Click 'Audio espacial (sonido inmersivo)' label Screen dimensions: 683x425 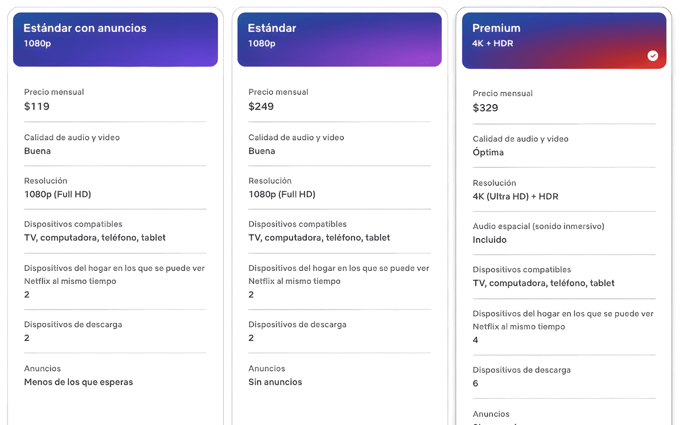coord(538,226)
